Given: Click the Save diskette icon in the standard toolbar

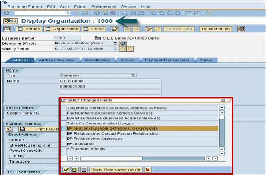Looking at the screenshot, I should point(85,13).
